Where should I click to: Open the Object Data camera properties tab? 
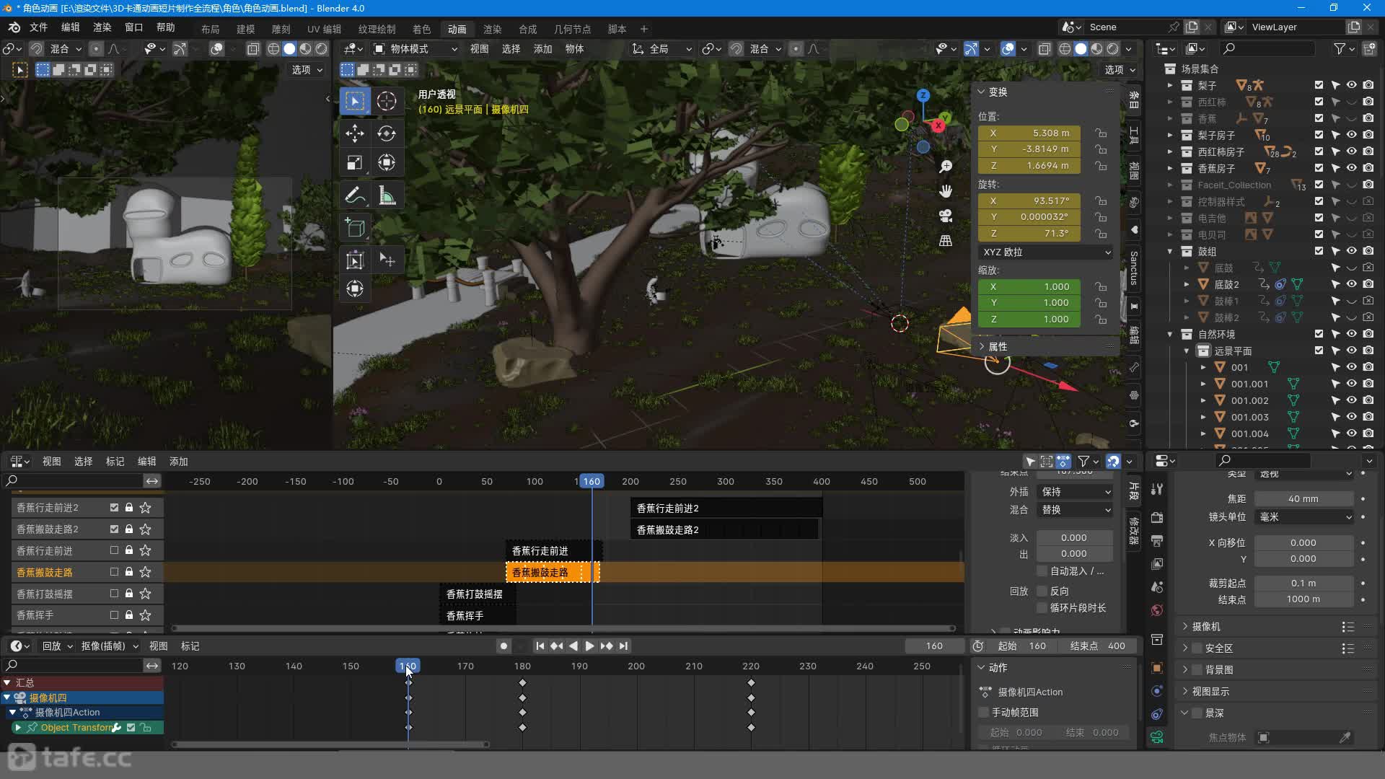(1157, 737)
